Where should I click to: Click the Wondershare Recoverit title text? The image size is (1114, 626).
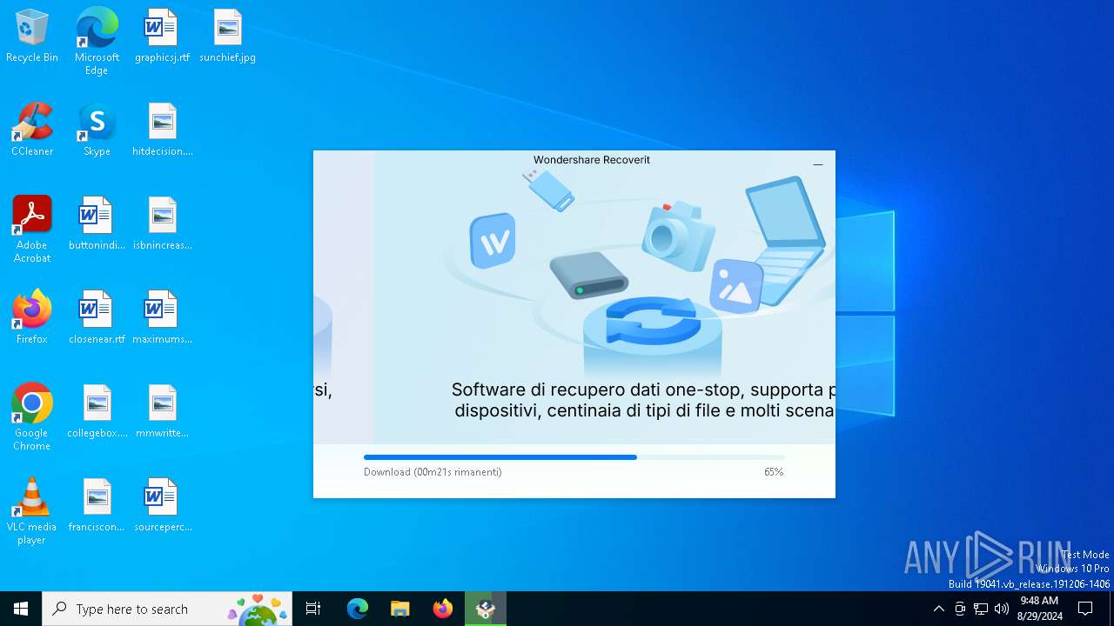592,160
